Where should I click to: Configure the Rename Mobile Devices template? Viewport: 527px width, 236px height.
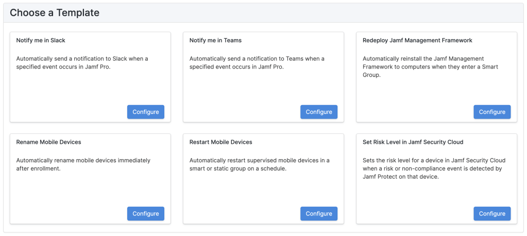point(145,214)
